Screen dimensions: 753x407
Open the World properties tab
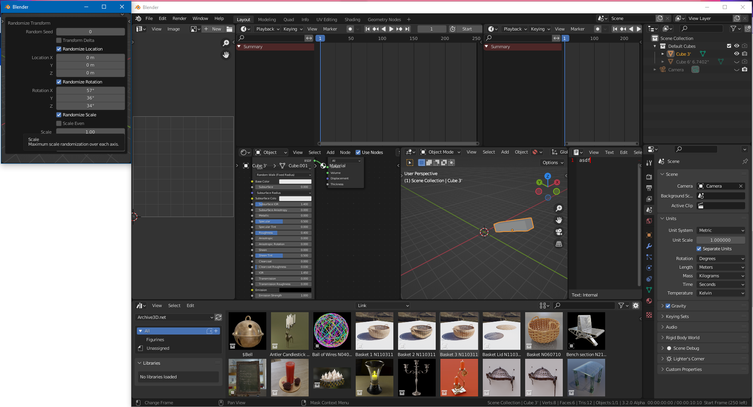point(649,221)
